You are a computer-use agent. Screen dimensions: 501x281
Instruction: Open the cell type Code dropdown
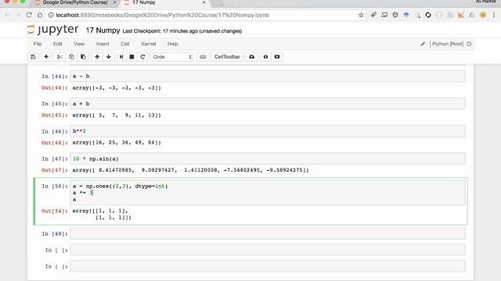(x=172, y=57)
